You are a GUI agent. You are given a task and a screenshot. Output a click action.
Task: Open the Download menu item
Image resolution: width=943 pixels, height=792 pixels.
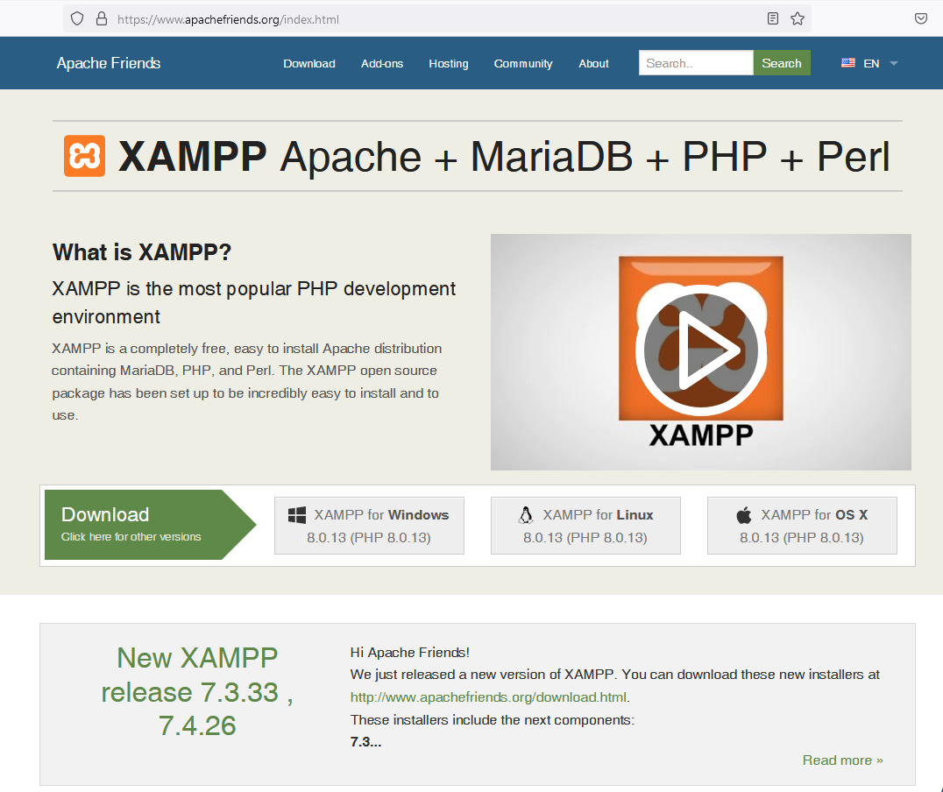pyautogui.click(x=309, y=63)
